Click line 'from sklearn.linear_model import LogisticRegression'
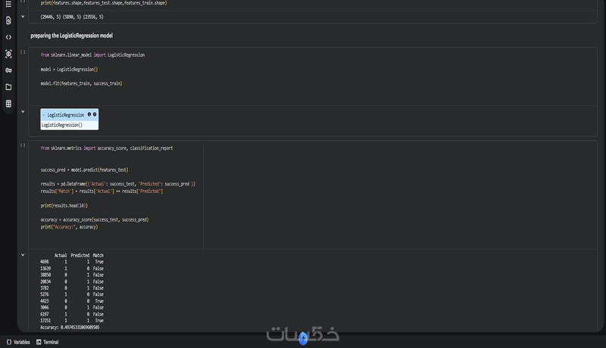This screenshot has height=348, width=606. point(92,54)
